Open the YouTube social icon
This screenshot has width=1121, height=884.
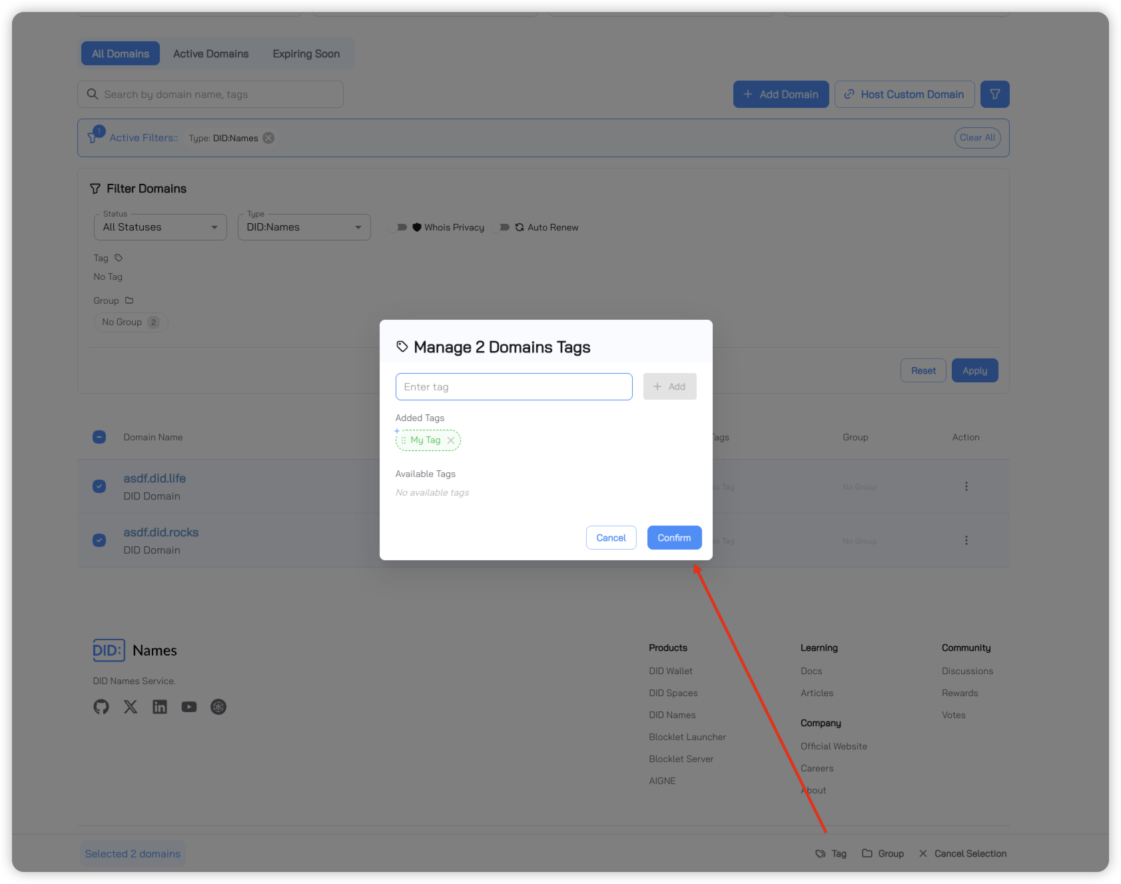tap(189, 707)
